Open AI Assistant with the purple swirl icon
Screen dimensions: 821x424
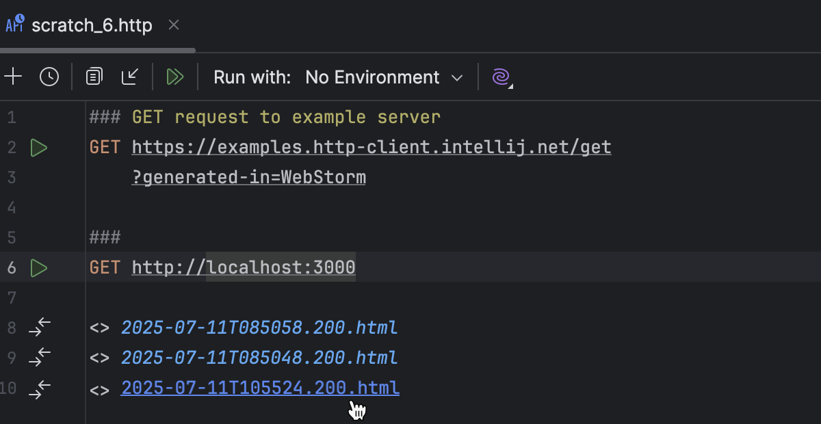pos(501,77)
